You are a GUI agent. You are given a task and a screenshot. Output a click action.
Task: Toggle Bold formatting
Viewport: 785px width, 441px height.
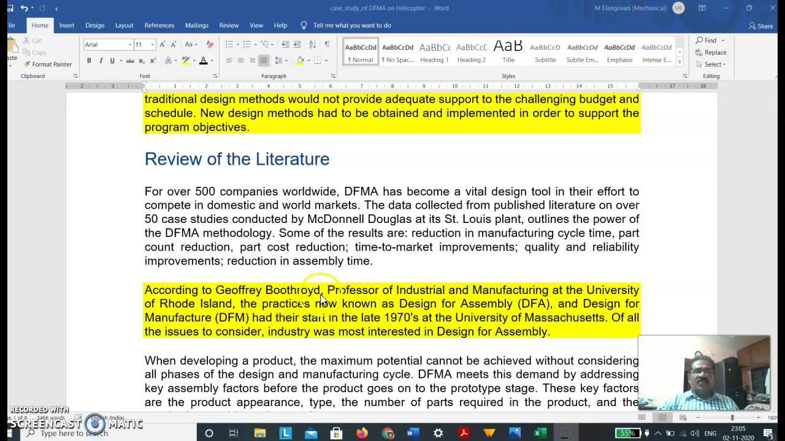tap(89, 61)
